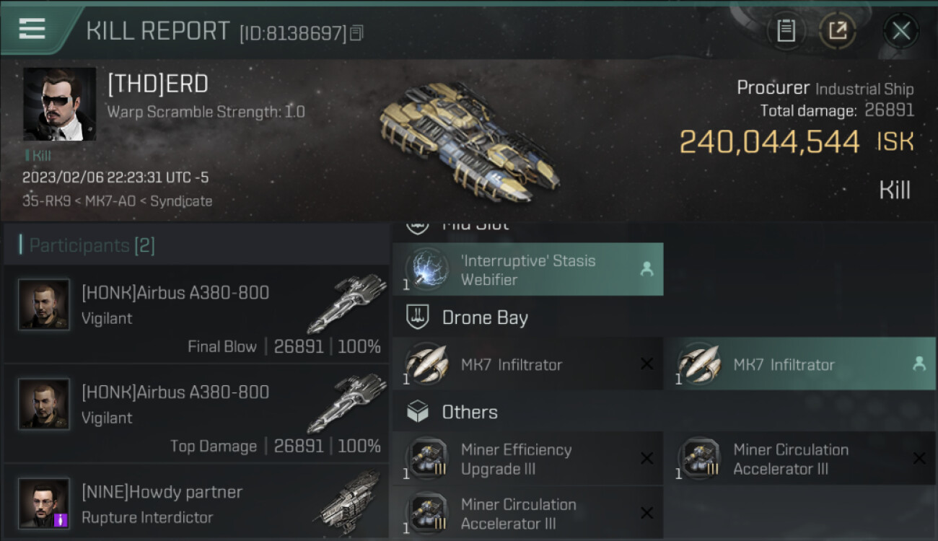The height and width of the screenshot is (541, 938).
Task: Close the kill report window
Action: pyautogui.click(x=900, y=30)
